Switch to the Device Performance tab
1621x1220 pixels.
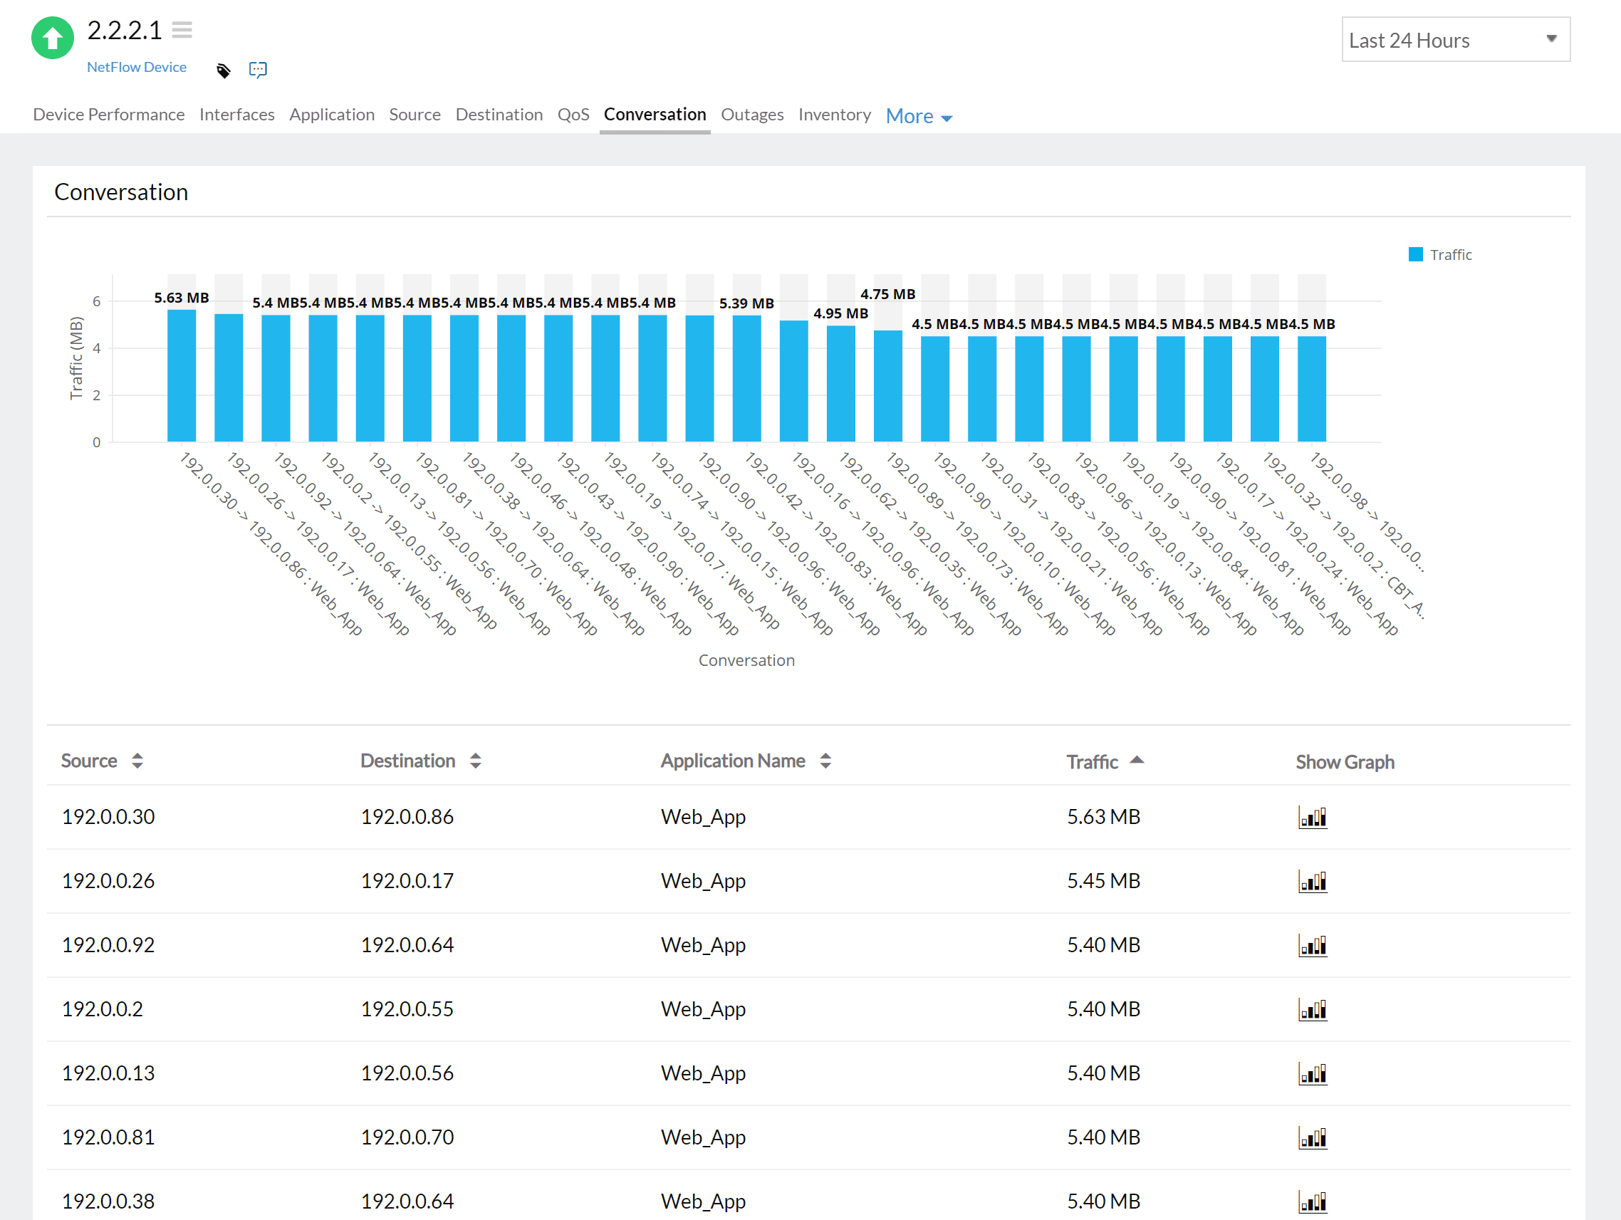click(108, 114)
